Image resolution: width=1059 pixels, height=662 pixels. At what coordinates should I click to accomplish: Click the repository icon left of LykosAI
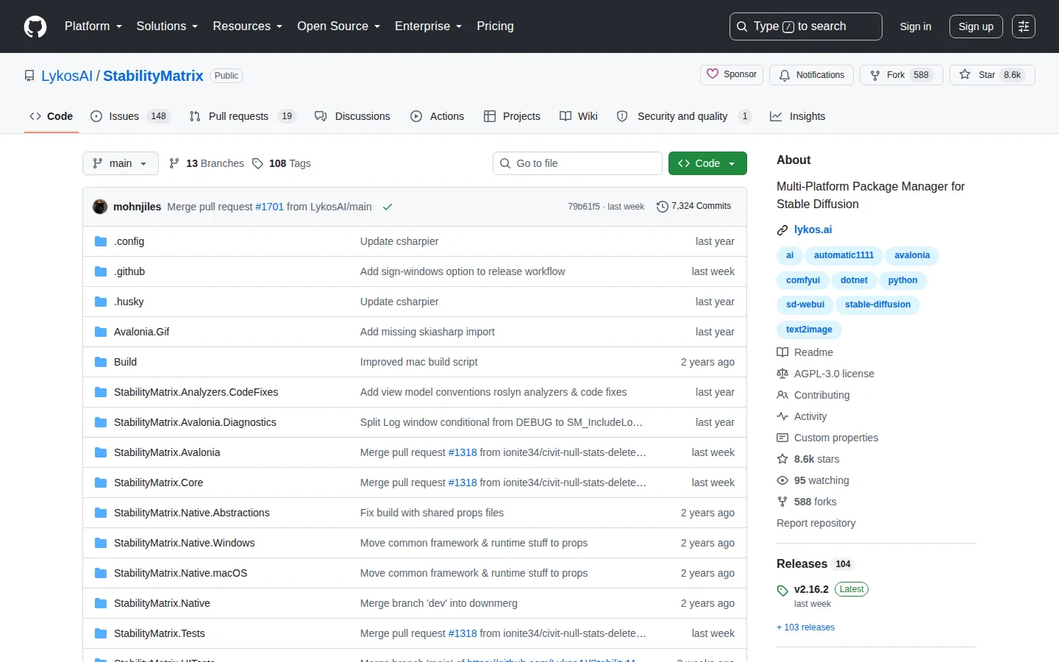click(29, 76)
